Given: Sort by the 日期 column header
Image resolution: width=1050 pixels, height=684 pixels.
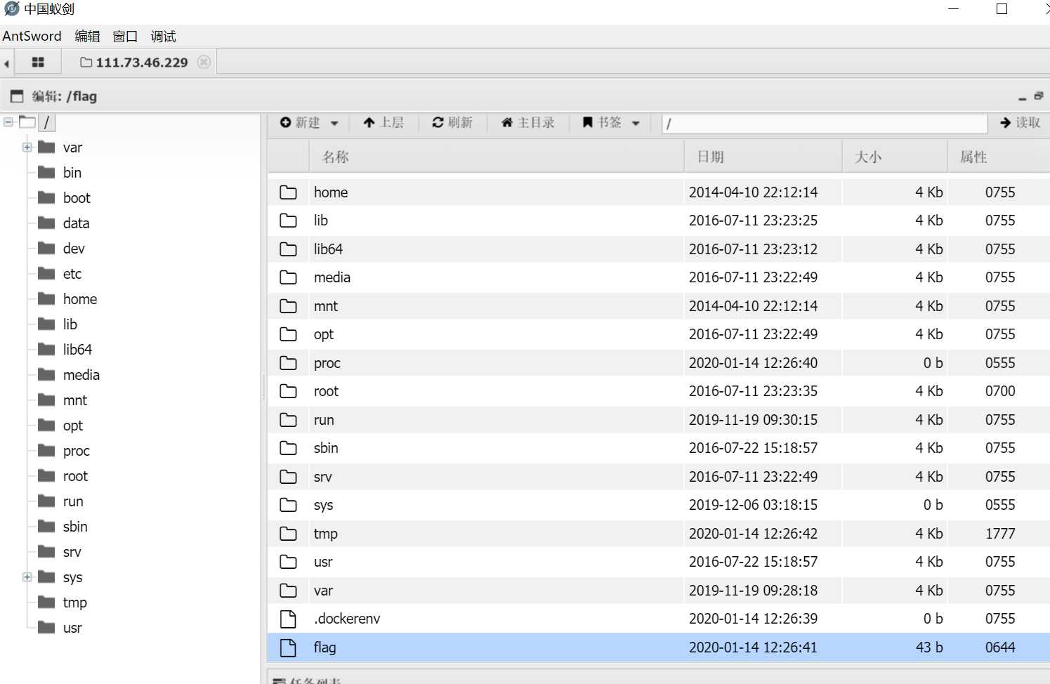Looking at the screenshot, I should [x=763, y=157].
